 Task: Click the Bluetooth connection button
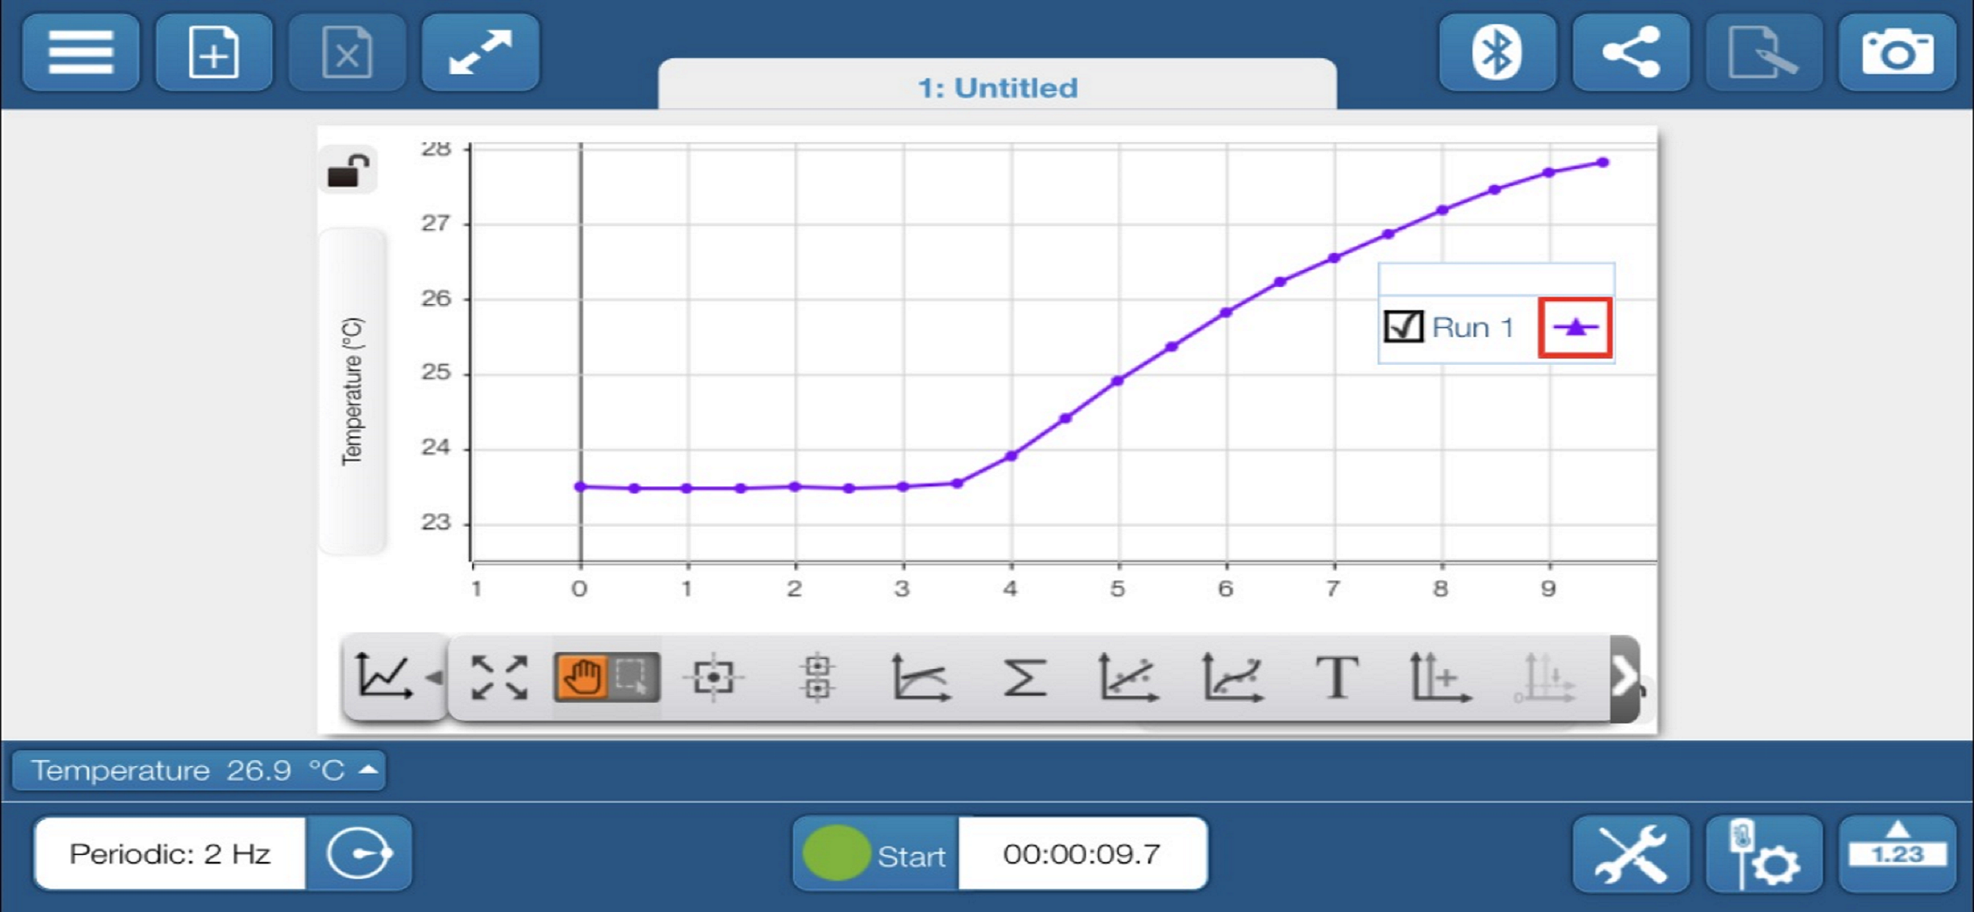1497,53
